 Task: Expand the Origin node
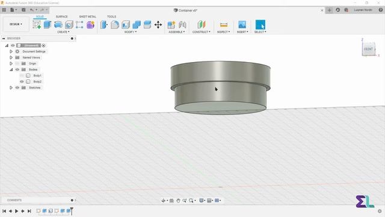[11, 63]
